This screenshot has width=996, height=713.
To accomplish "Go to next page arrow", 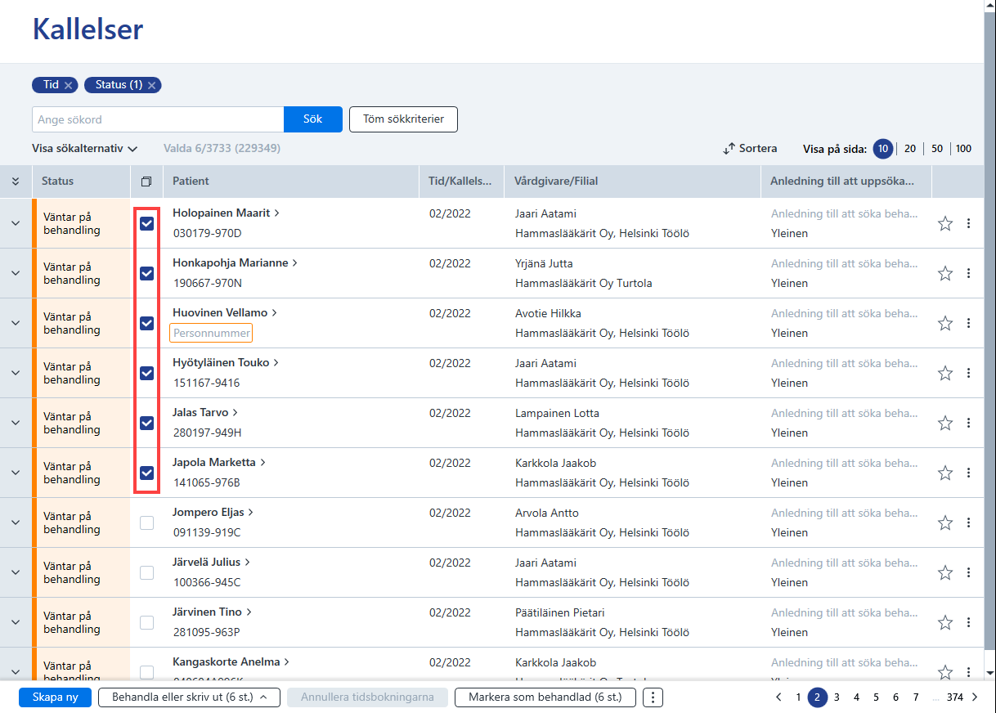I will point(975,697).
